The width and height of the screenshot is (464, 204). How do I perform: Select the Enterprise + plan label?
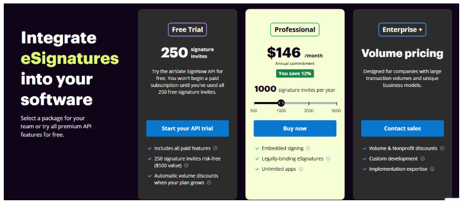click(x=403, y=30)
